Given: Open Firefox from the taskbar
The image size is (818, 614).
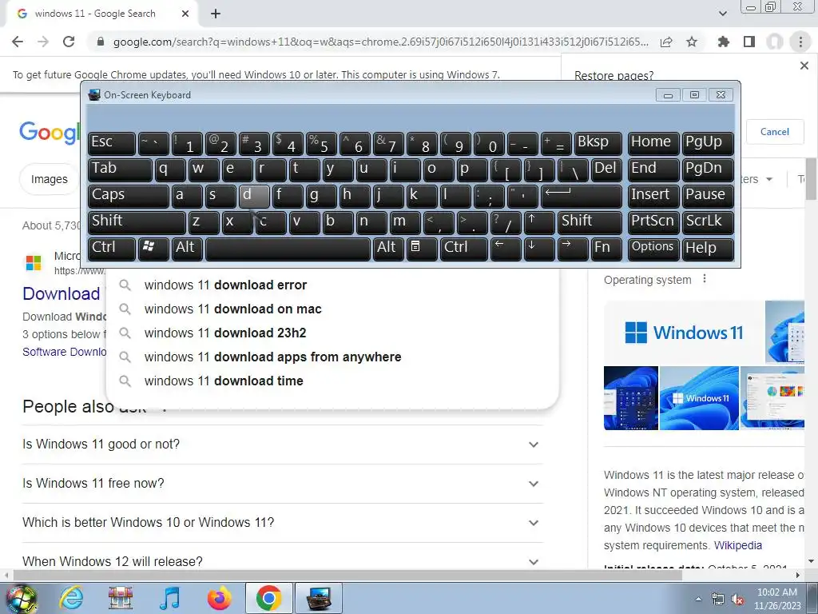Looking at the screenshot, I should click(219, 598).
